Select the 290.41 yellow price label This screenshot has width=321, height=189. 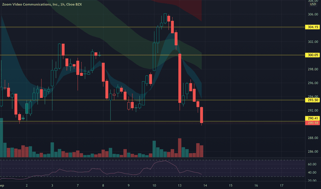(x=312, y=118)
